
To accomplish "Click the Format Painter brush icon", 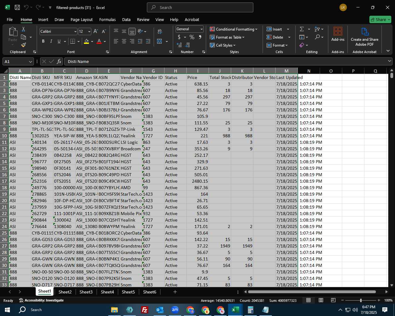I will point(23,45).
